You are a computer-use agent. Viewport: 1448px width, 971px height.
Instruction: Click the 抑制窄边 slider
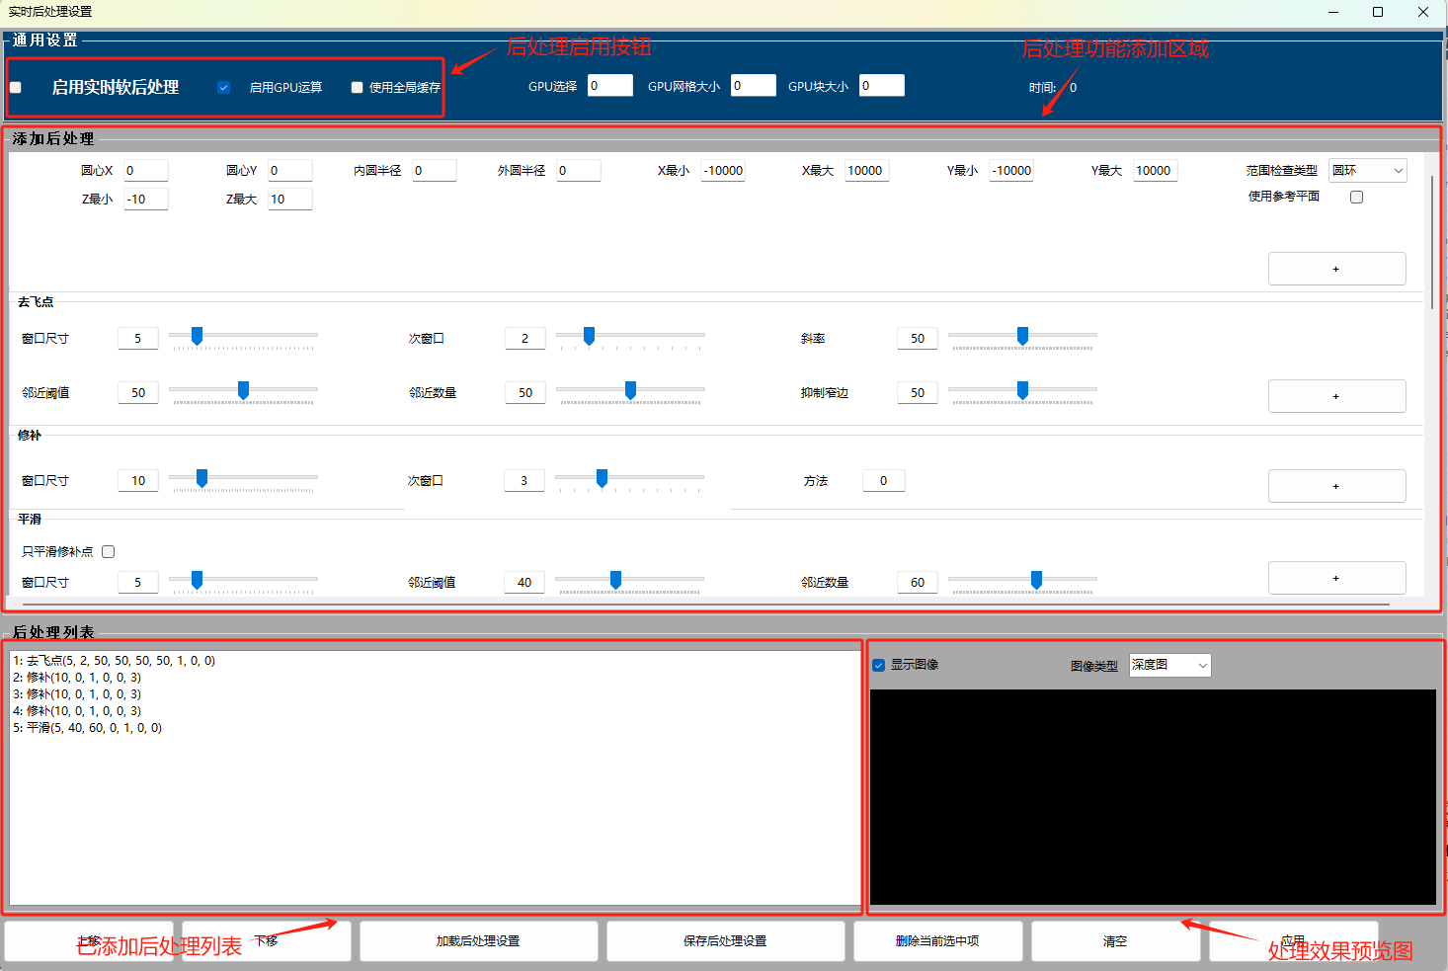(x=1023, y=393)
